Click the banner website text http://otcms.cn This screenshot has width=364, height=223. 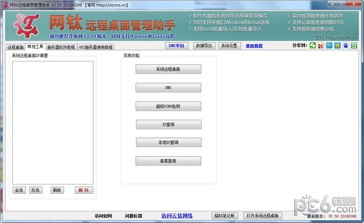(x=341, y=38)
